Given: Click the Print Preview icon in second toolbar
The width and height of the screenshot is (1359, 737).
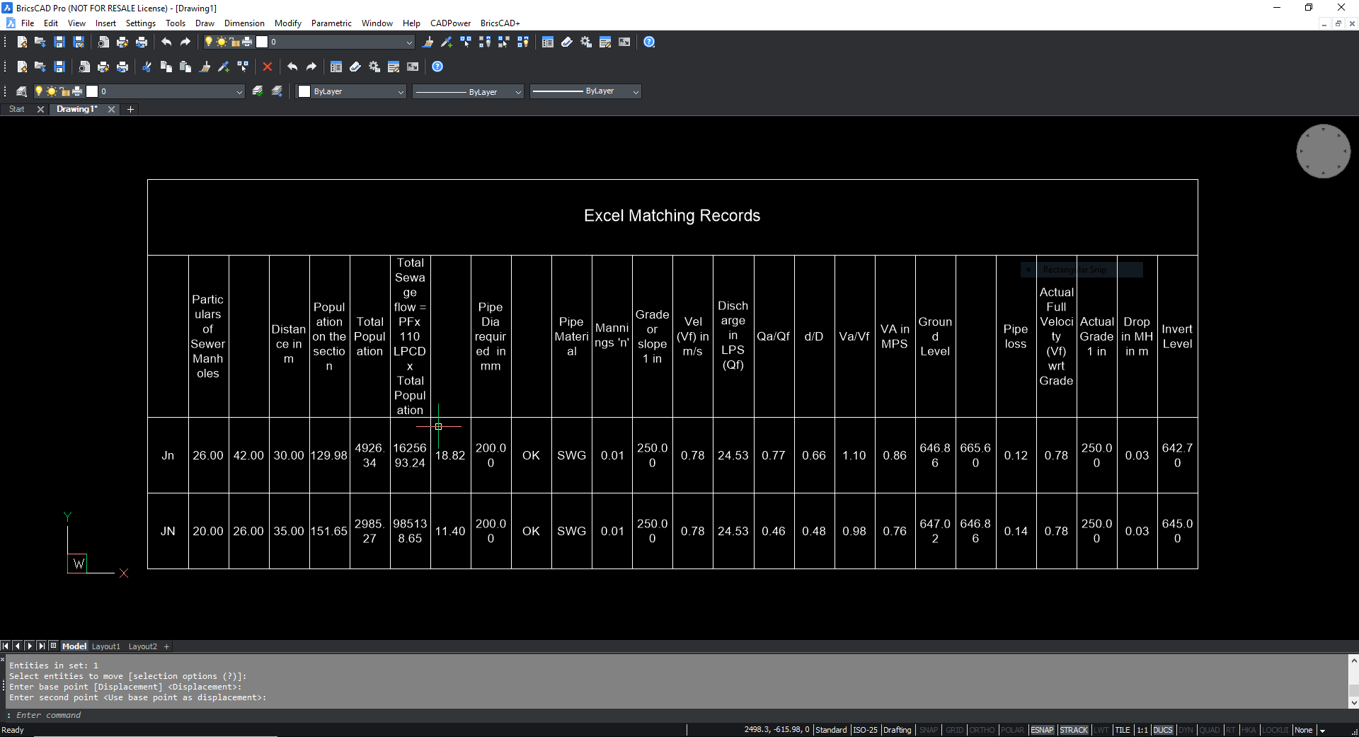Looking at the screenshot, I should [x=84, y=67].
